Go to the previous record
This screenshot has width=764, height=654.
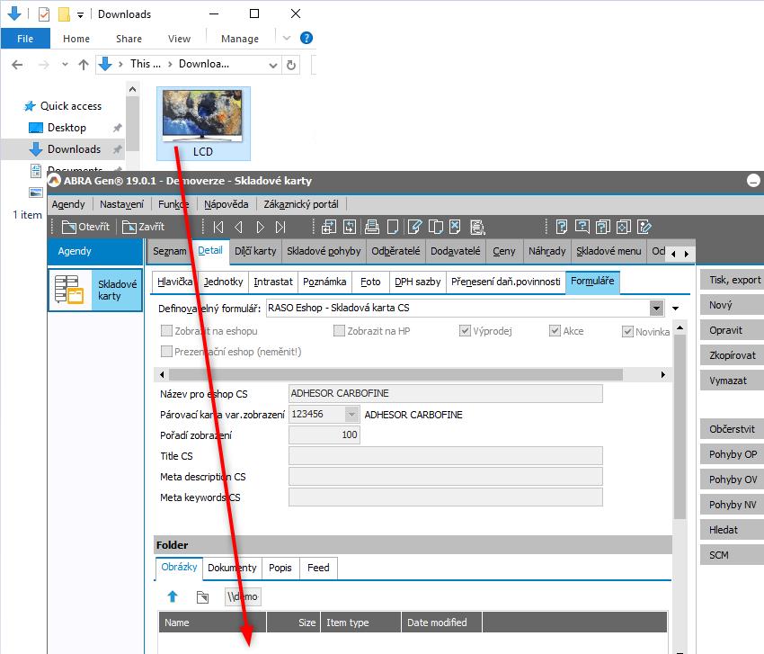239,228
